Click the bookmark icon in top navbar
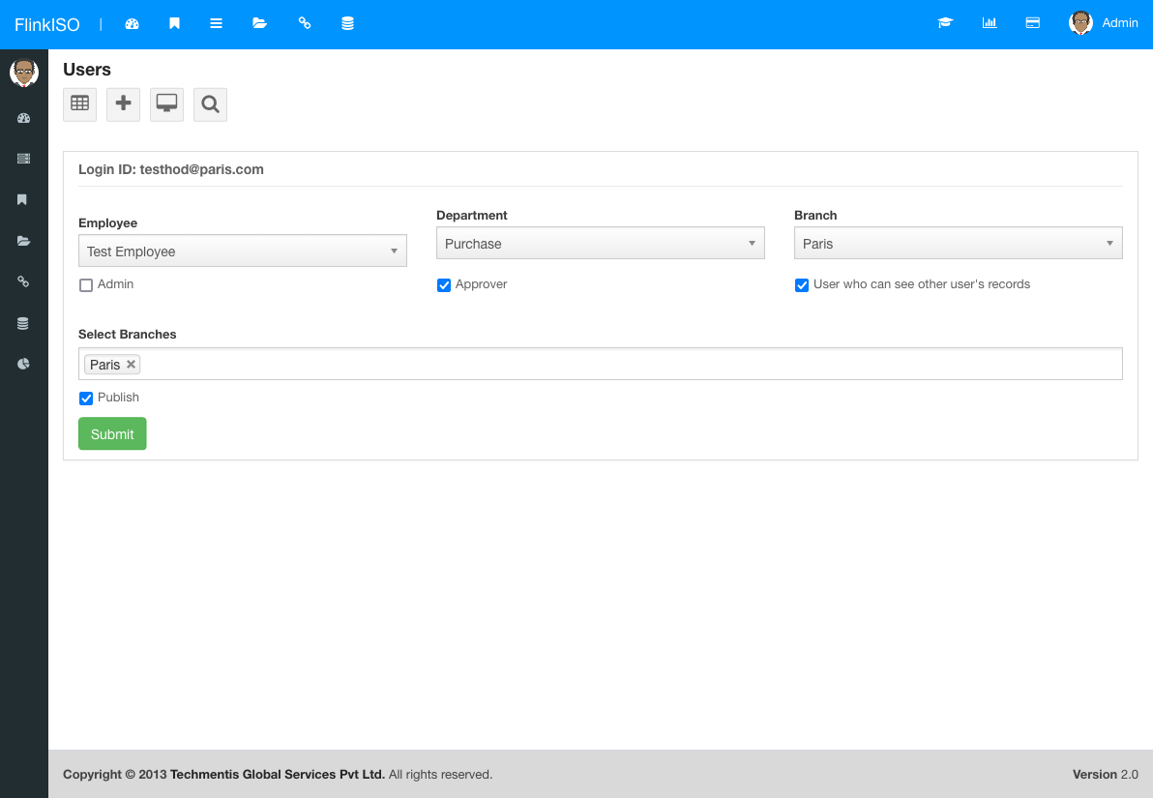The height and width of the screenshot is (798, 1153). (x=174, y=23)
